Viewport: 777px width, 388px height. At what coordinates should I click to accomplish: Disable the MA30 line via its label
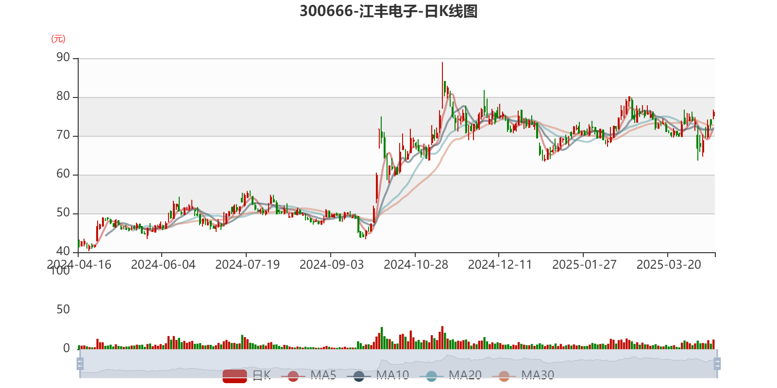pyautogui.click(x=538, y=375)
